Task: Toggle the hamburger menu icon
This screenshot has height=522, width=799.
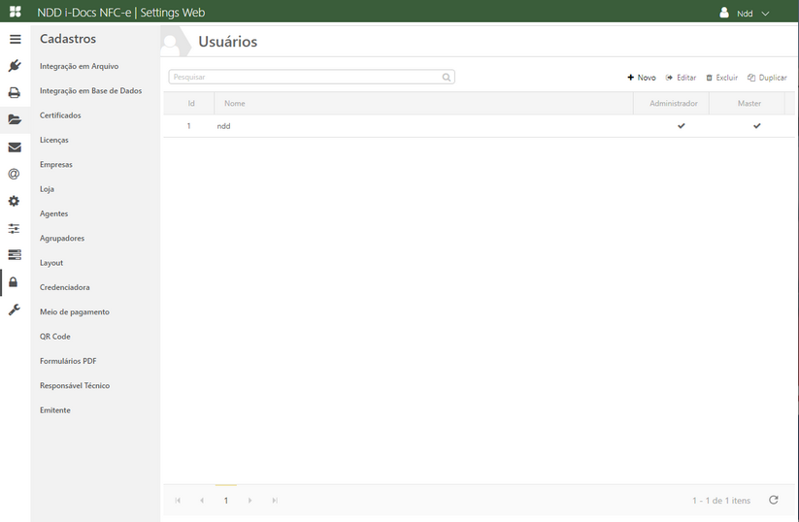Action: pos(16,39)
